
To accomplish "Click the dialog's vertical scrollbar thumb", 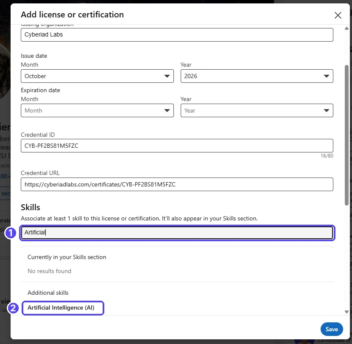I will point(346,135).
